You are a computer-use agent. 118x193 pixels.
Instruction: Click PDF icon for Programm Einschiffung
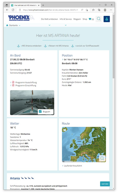tap(13, 85)
